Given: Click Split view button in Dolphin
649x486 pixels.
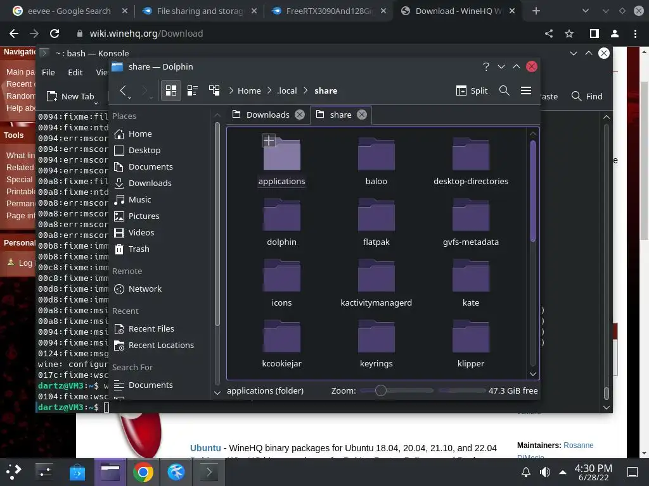Looking at the screenshot, I should [x=472, y=90].
